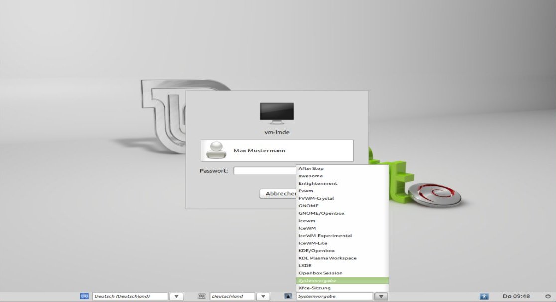Open the accessibility options icon

[x=484, y=296]
